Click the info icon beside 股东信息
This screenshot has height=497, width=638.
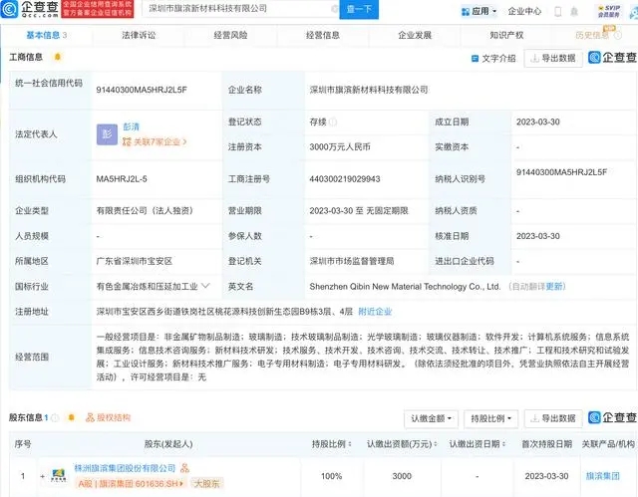[x=55, y=417]
